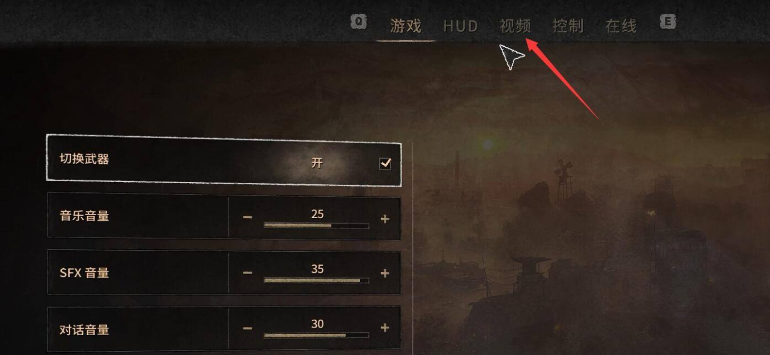Select the 在线 tab
This screenshot has width=770, height=355.
[621, 26]
